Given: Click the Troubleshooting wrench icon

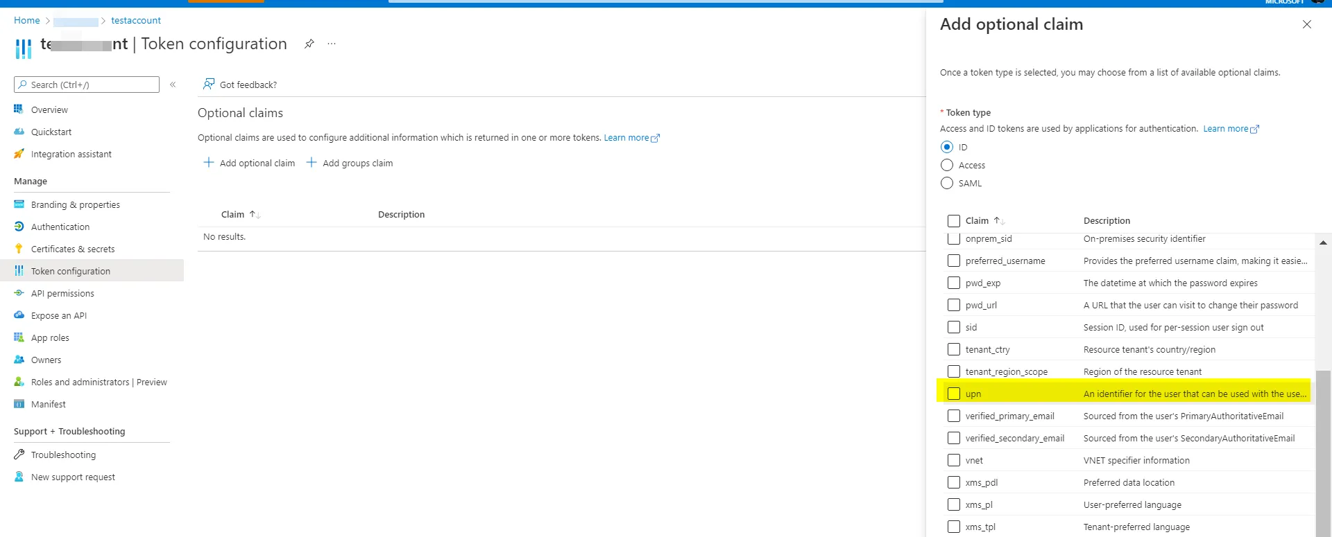Looking at the screenshot, I should click(x=19, y=455).
